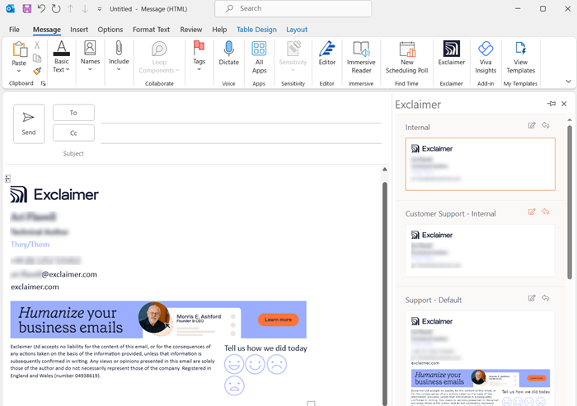
Task: Click reply arrow for Support - Default
Action: click(x=546, y=298)
